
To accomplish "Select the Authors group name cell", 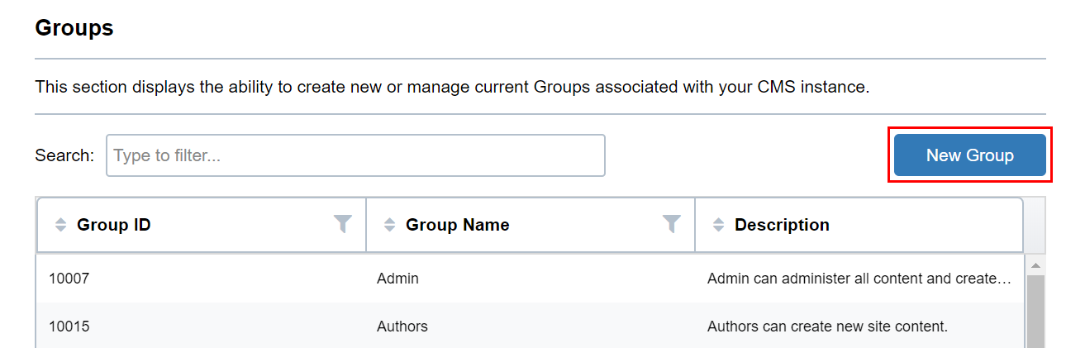I will [x=531, y=327].
